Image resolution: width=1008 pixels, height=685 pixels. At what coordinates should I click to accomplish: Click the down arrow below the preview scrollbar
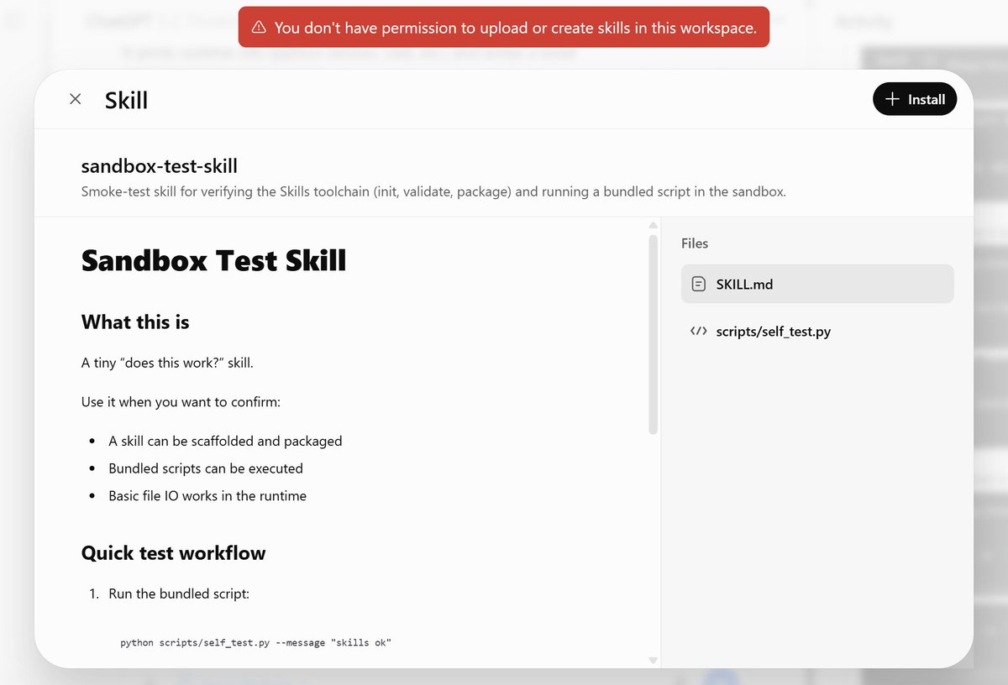point(653,660)
